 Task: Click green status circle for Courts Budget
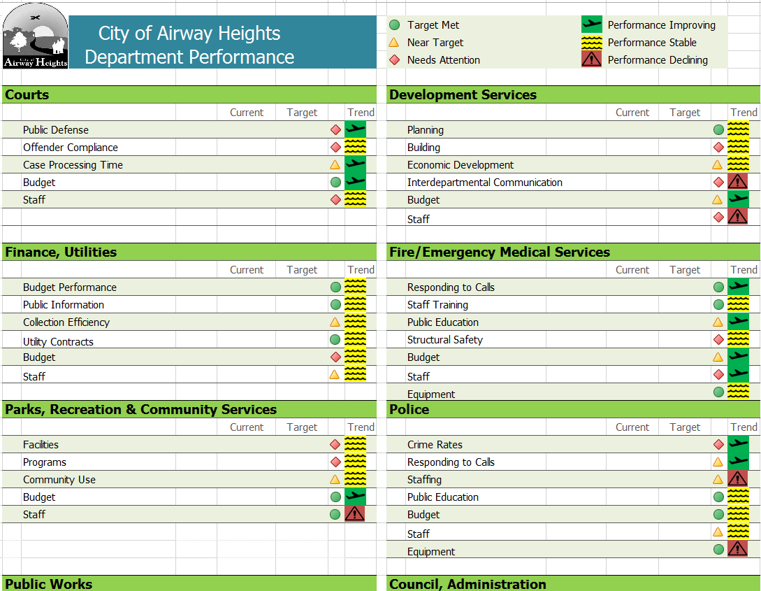pos(335,182)
